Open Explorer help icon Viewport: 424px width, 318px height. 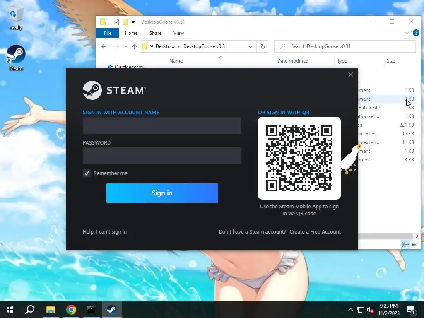click(x=416, y=33)
